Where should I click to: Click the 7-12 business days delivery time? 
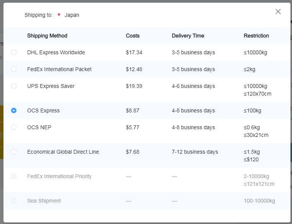click(195, 152)
